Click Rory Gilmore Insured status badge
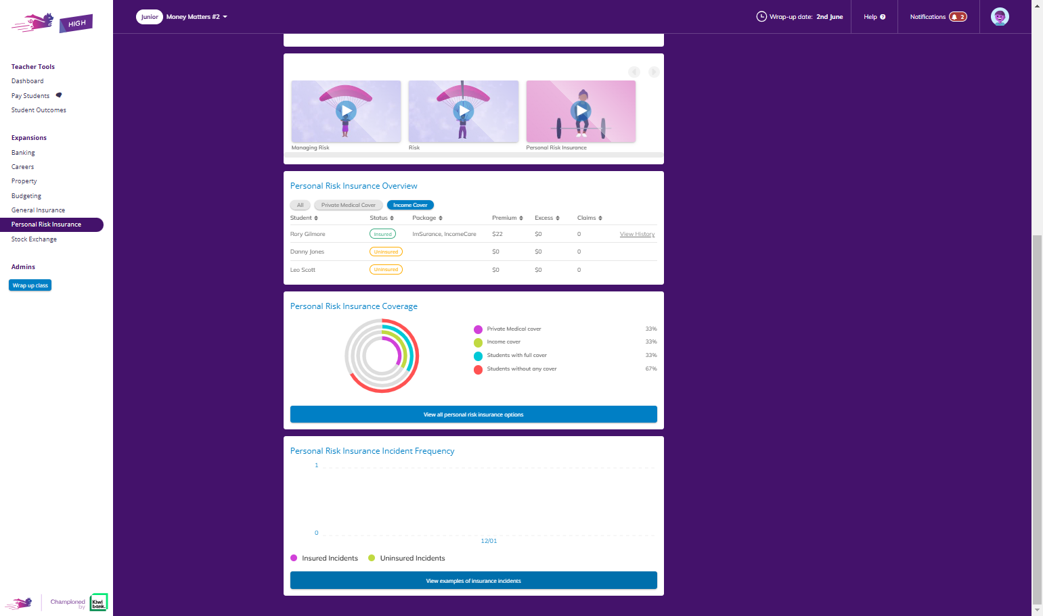Viewport: 1043px width, 616px height. point(382,234)
